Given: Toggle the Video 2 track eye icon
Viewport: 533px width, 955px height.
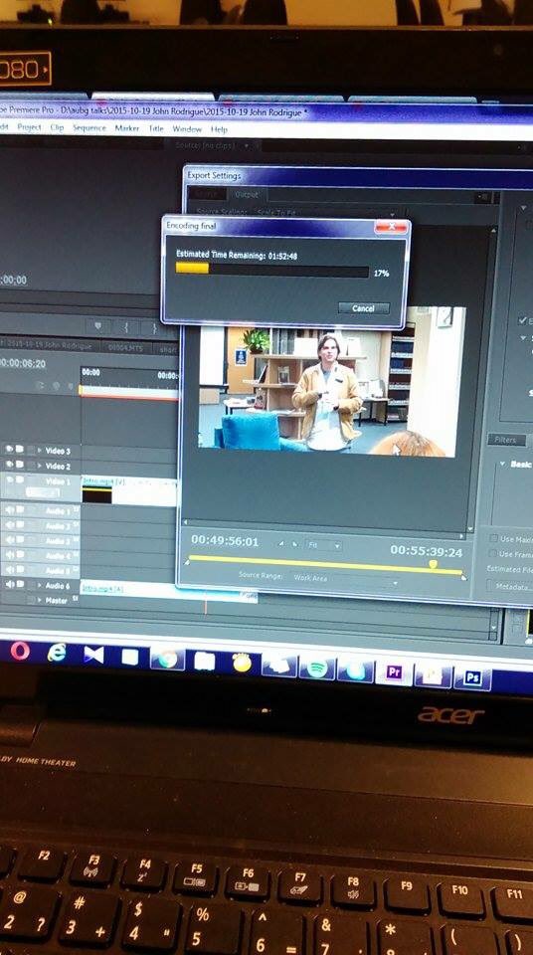Looking at the screenshot, I should coord(10,465).
